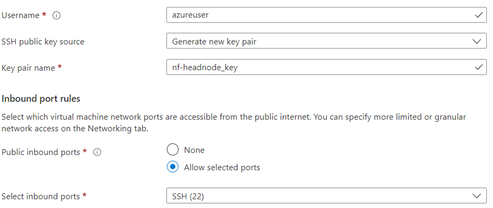Select the Allow selected ports radio button
This screenshot has height=208, width=493.
pos(173,167)
